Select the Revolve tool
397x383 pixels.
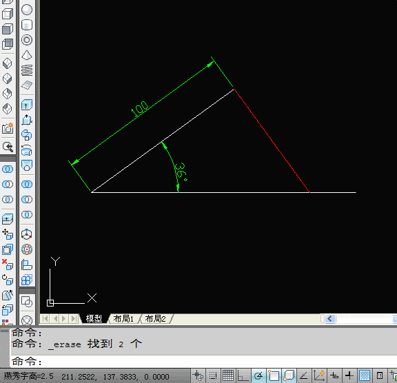pyautogui.click(x=27, y=151)
